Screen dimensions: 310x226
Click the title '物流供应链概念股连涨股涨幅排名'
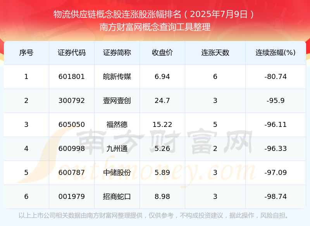click(x=117, y=14)
